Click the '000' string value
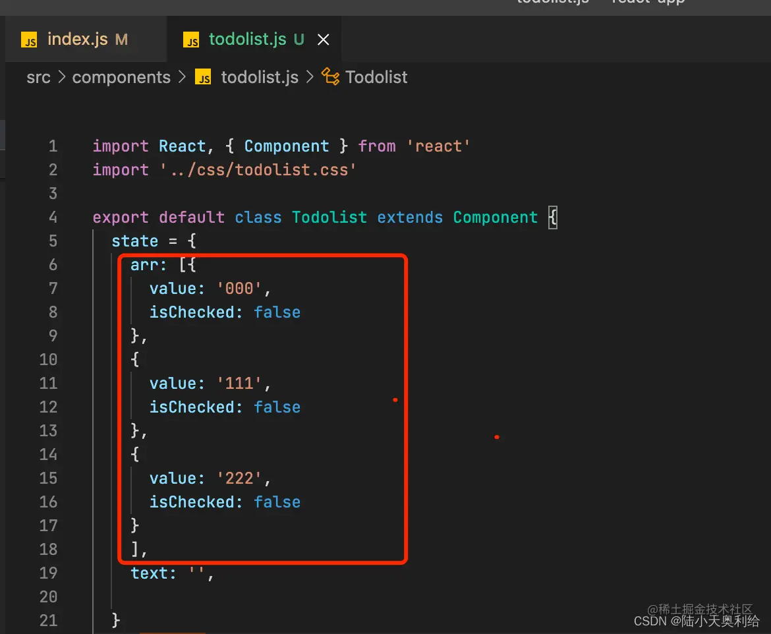The height and width of the screenshot is (634, 771). (239, 288)
